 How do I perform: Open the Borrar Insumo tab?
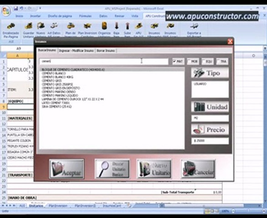pos(106,51)
